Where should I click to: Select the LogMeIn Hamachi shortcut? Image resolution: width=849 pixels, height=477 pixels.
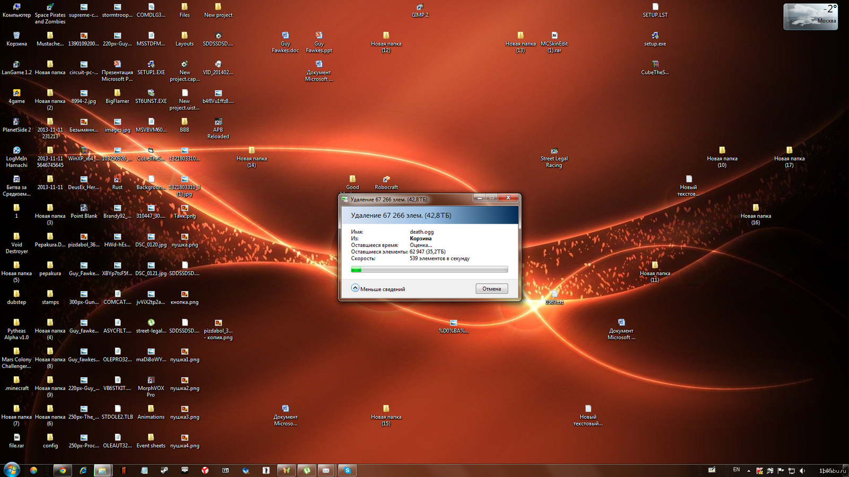tap(16, 157)
